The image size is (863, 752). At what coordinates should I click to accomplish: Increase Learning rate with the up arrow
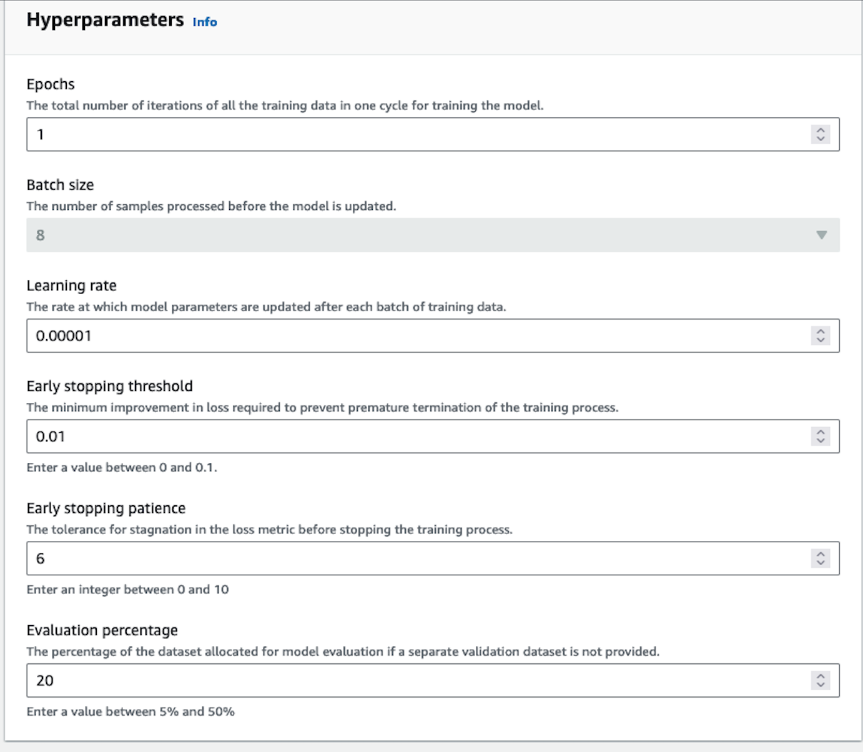(821, 331)
